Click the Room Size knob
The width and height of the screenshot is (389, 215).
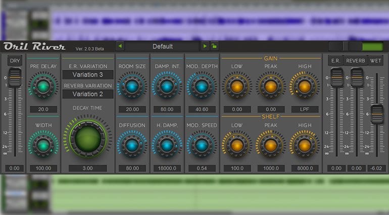(132, 87)
